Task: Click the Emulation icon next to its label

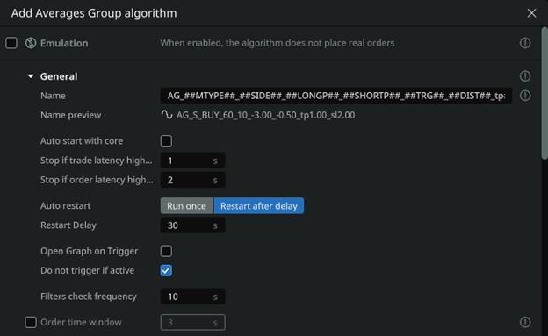Action: tap(31, 43)
